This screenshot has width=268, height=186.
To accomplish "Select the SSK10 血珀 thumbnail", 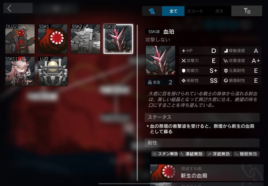I will click(118, 39).
